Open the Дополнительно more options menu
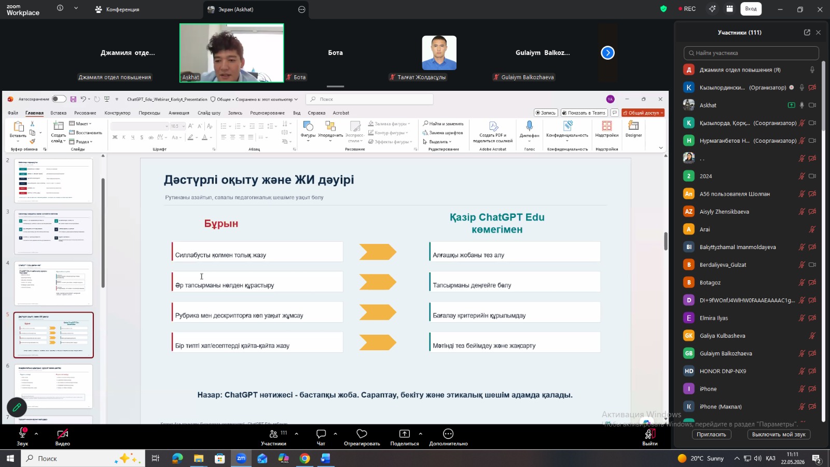 pos(448,437)
